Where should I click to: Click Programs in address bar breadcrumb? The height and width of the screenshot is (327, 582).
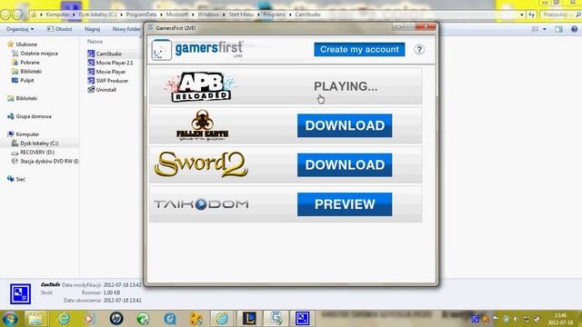tap(275, 15)
